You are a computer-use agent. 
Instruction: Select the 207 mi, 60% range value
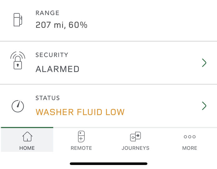coord(61,25)
